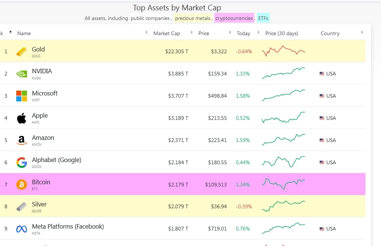The height and width of the screenshot is (246, 381).
Task: Click the Silver bar icon
Action: (x=22, y=206)
